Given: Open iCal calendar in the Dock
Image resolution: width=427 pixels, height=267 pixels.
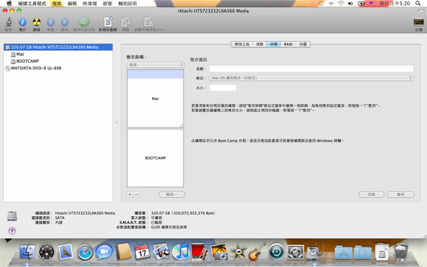Looking at the screenshot, I should click(142, 252).
